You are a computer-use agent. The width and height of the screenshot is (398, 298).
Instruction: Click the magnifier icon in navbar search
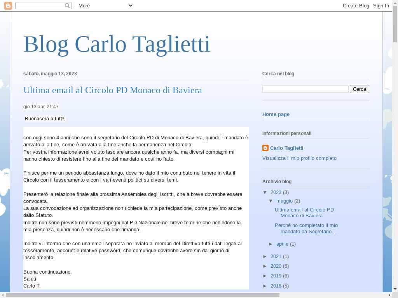(x=67, y=5)
